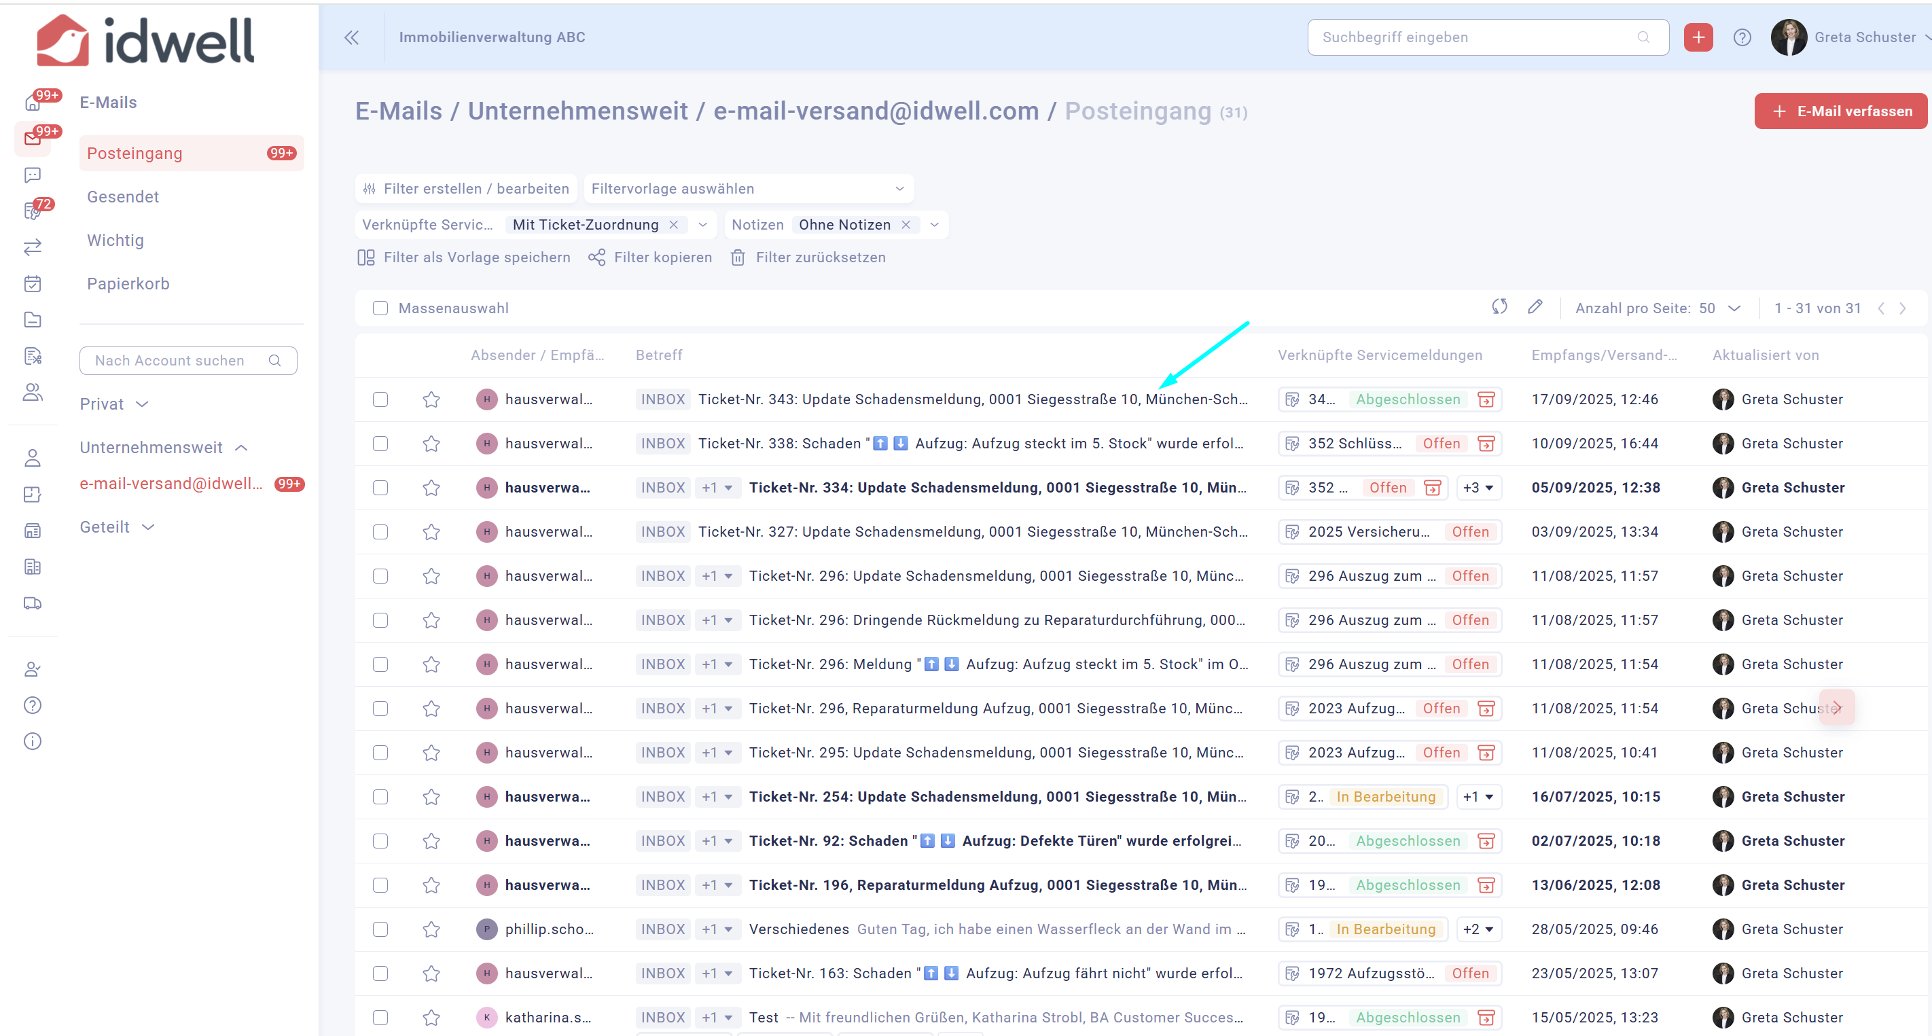Open Filtervorlage auswählen dropdown

point(748,189)
